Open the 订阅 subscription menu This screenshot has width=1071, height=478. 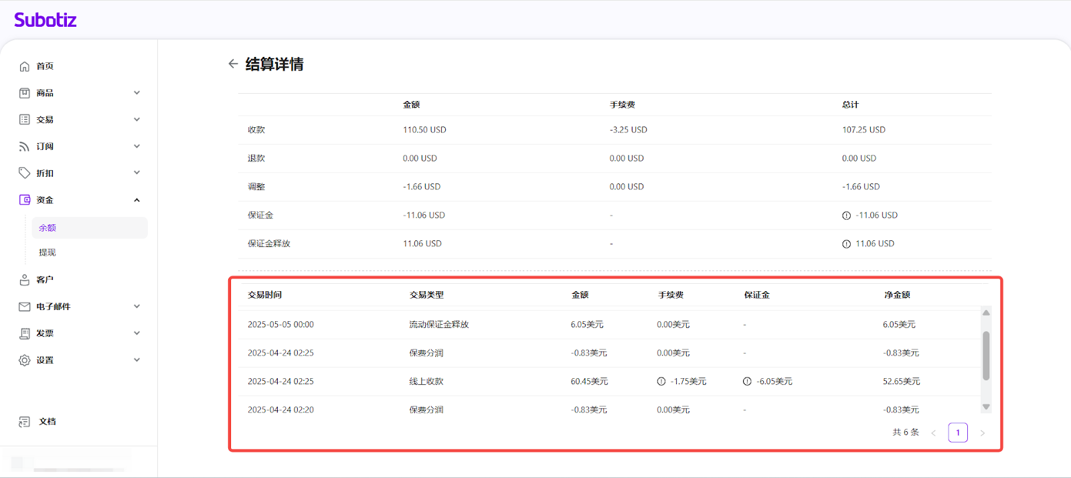pos(45,147)
